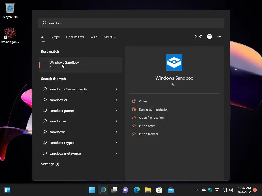Open File Explorer from the taskbar
Image resolution: width=262 pixels, height=196 pixels.
148,190
